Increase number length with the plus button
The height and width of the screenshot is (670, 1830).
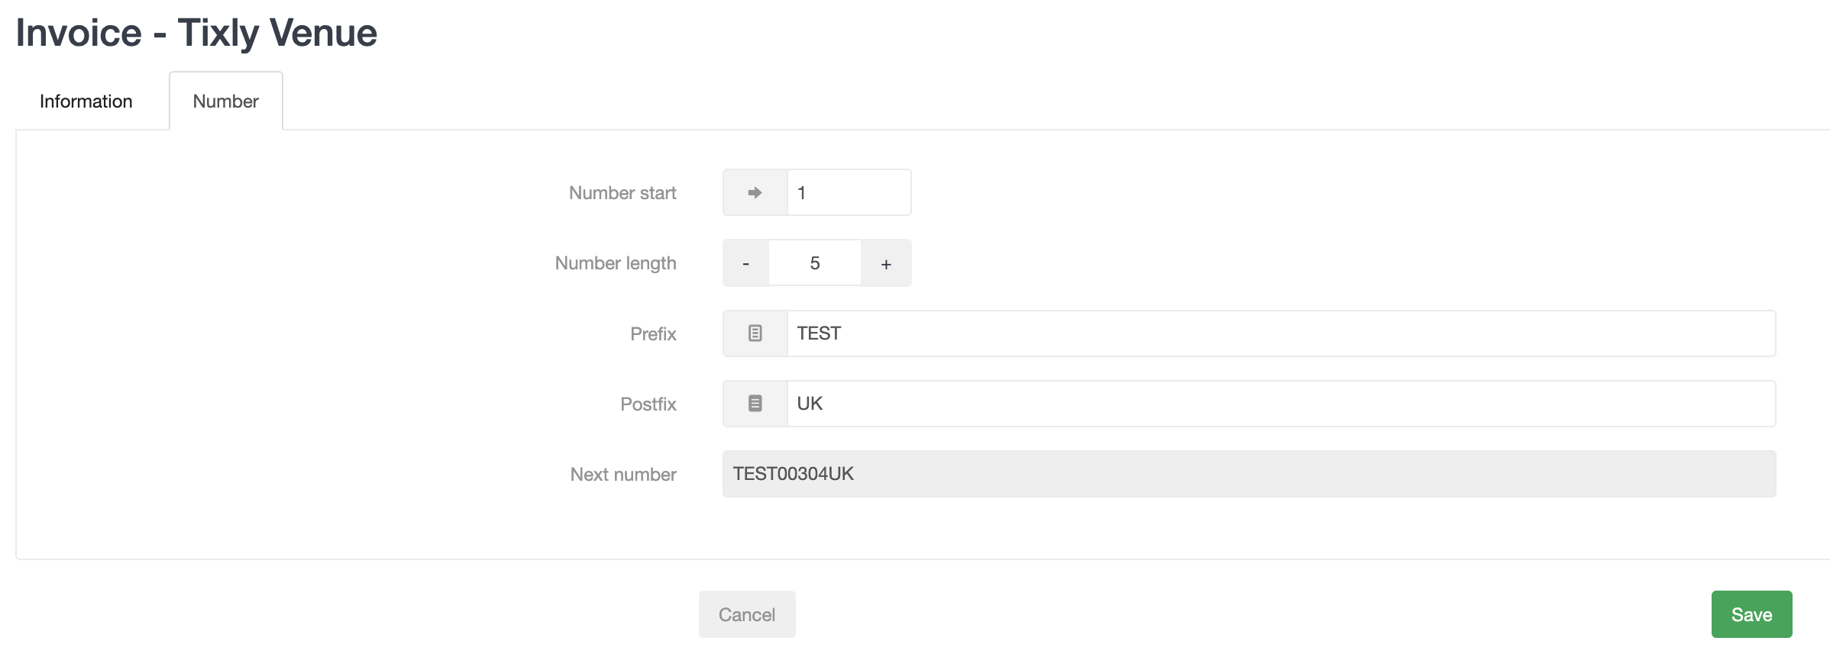pos(886,263)
